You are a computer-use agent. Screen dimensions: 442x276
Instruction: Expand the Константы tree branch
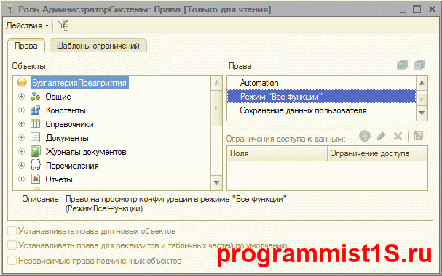pos(21,110)
